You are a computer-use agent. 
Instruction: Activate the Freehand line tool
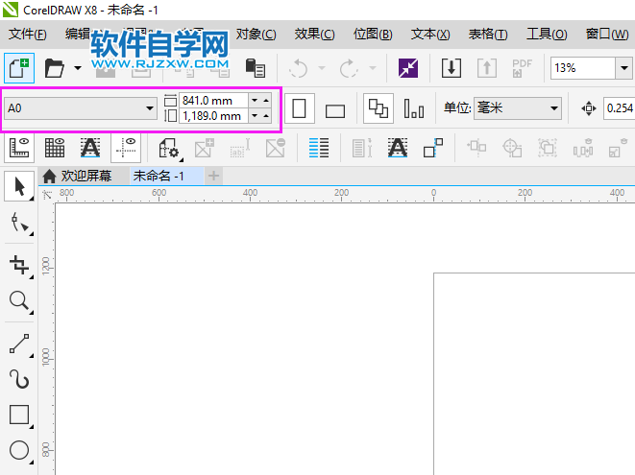pyautogui.click(x=18, y=343)
